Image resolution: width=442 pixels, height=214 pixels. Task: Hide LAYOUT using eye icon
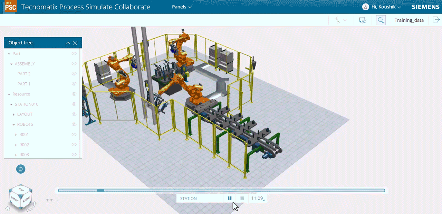pos(74,114)
